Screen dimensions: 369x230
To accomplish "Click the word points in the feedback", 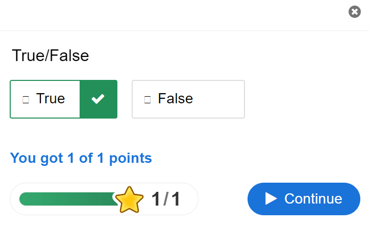I will click(x=130, y=158).
